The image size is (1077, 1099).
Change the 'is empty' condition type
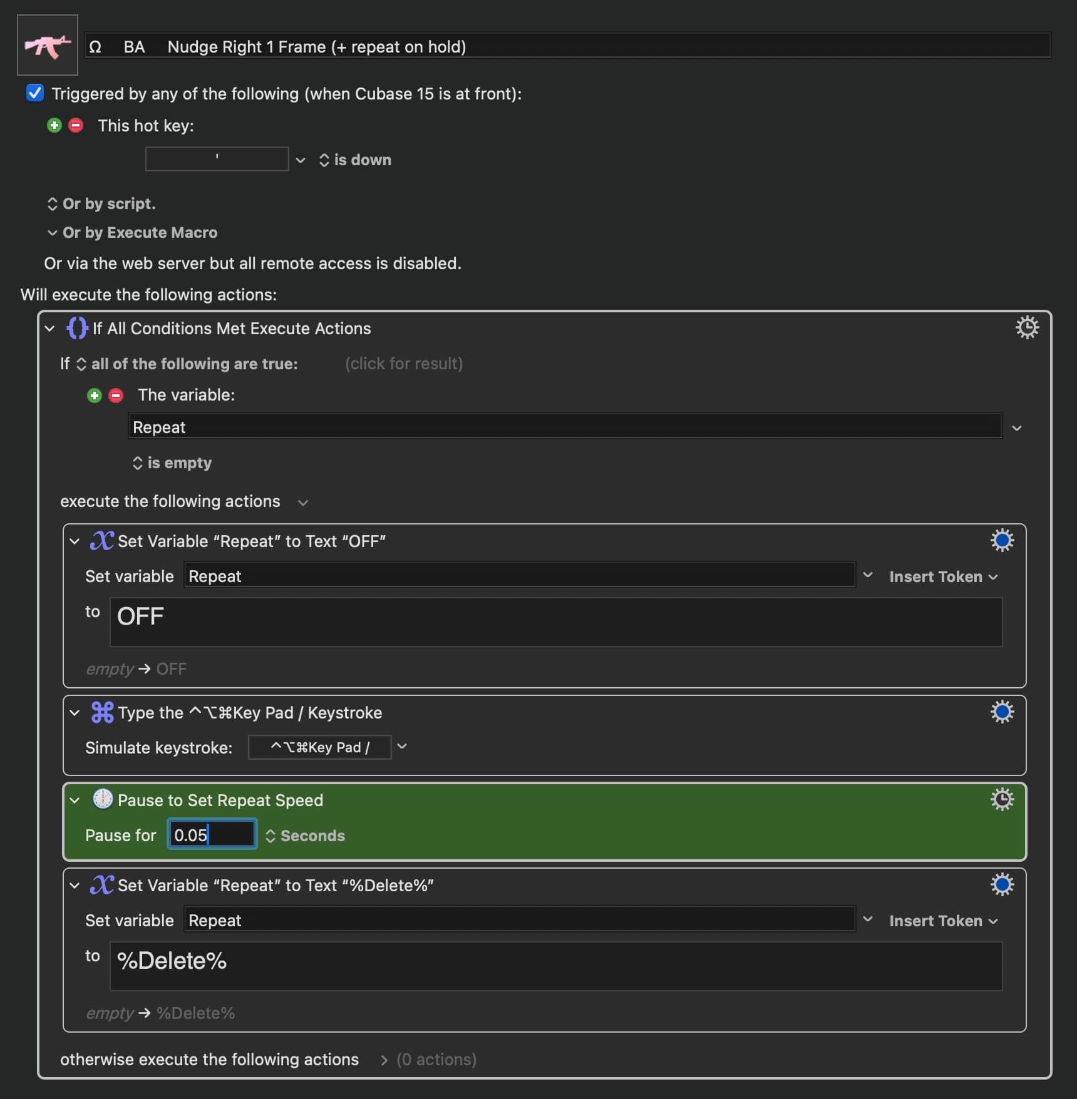172,463
